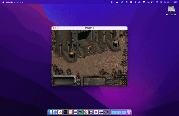The height and width of the screenshot is (116, 179).
Task: Open Notes from the dock
Action: tap(70, 112)
